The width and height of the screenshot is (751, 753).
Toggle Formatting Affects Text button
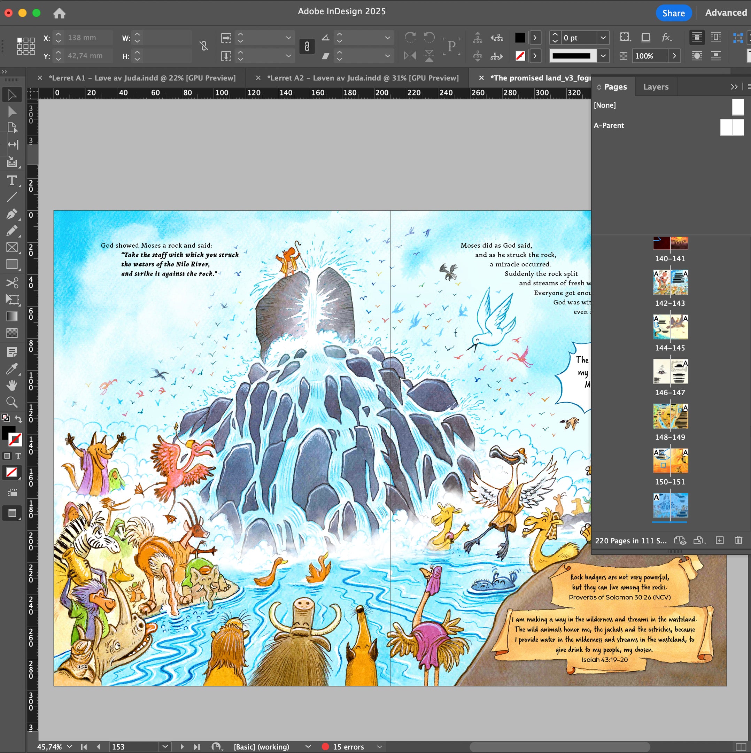(18, 456)
